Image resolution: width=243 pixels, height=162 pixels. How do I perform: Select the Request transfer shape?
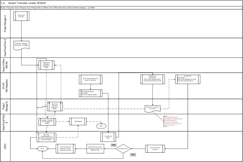click(21, 16)
